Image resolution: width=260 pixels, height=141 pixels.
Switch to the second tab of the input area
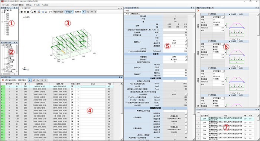(x=134, y=14)
